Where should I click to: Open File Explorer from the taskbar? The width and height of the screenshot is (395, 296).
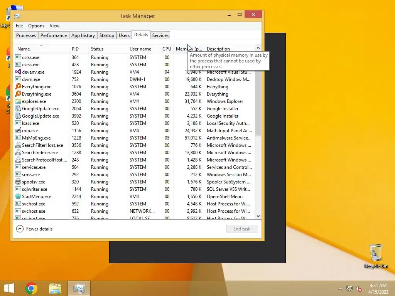pos(55,288)
